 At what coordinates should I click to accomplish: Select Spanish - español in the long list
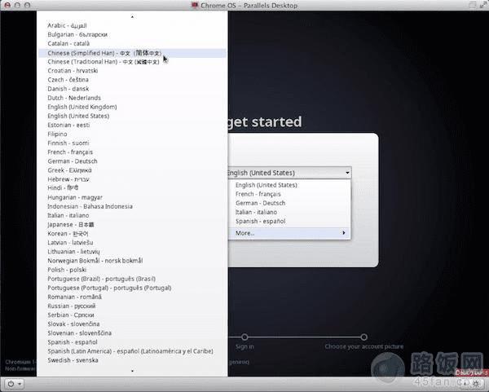pos(132,342)
